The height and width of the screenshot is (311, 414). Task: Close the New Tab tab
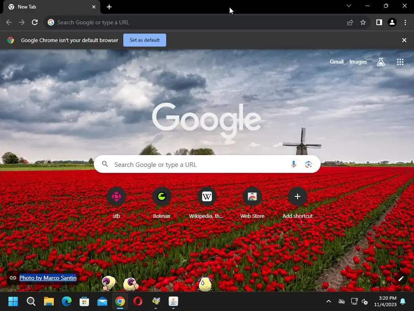point(94,7)
